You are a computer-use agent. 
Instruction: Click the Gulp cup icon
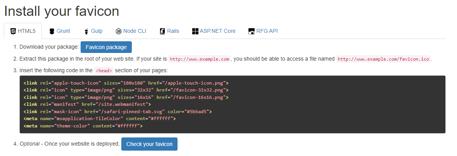[86, 31]
